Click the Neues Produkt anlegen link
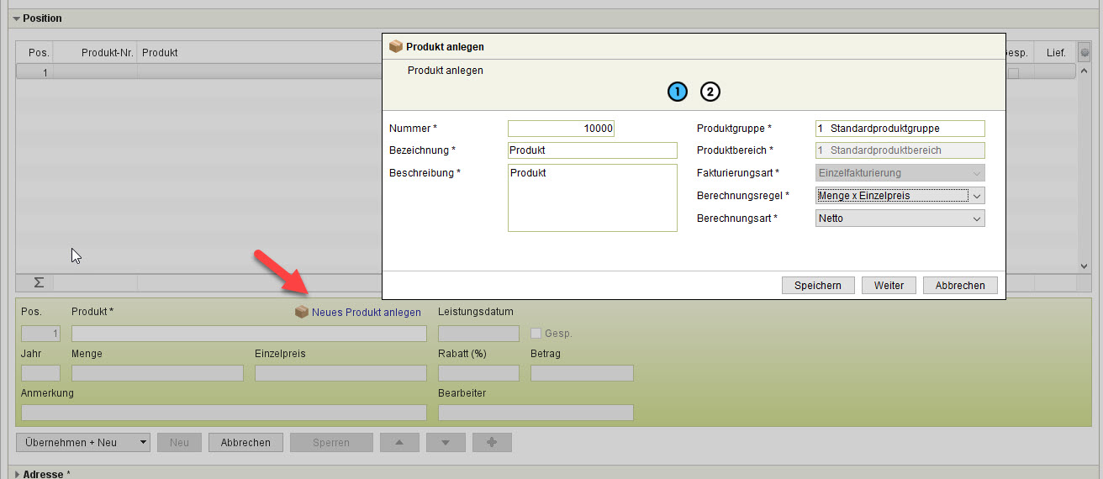1103x479 pixels. [366, 312]
